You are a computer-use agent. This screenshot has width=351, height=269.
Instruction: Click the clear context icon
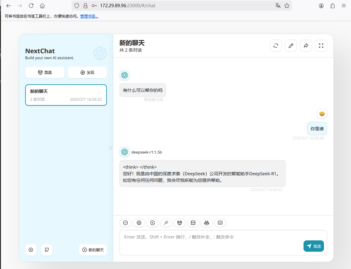tap(193, 223)
